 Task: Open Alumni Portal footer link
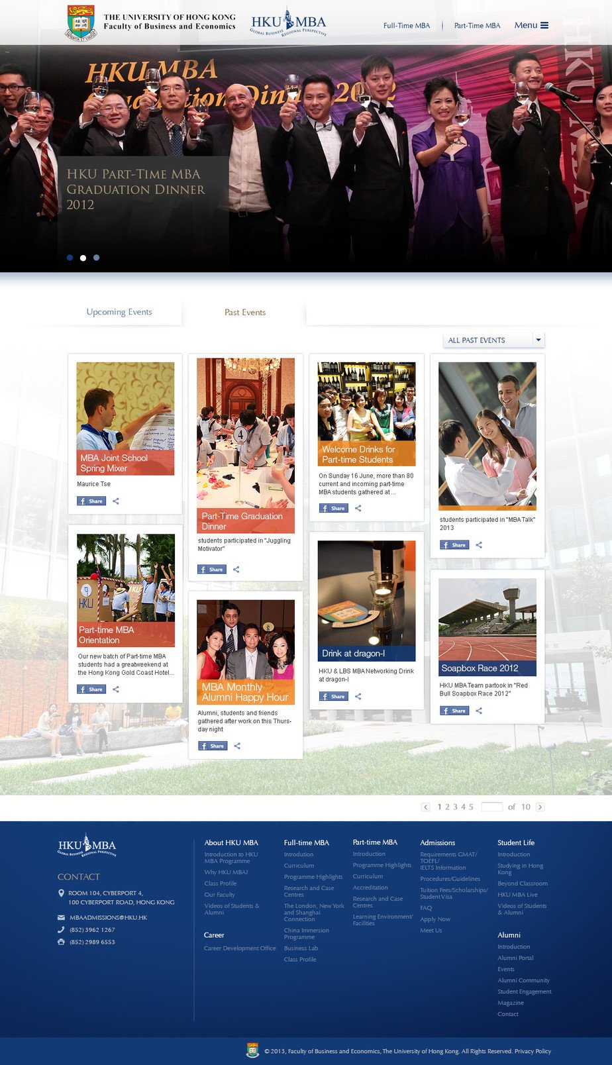pyautogui.click(x=515, y=958)
